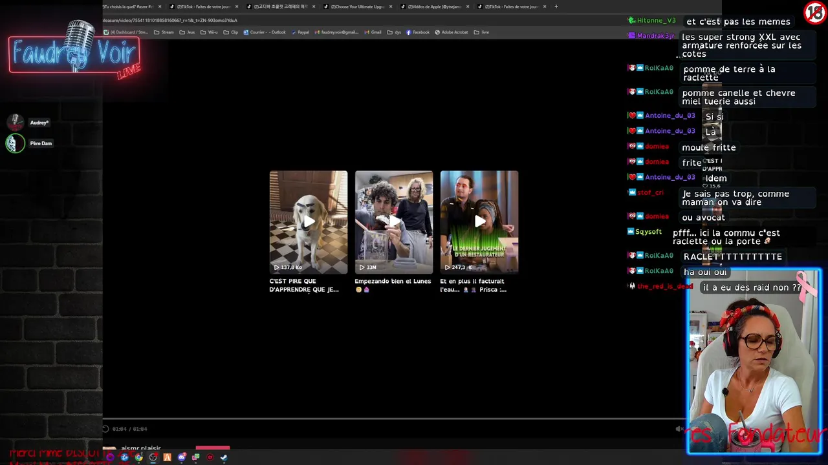Click chat message 'ou avocat'
This screenshot has height=465, width=828.
(703, 217)
